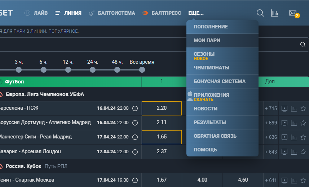Viewport: 309px width, 187px height.
Task: Star the +643 Бавария match
Action: click(303, 152)
